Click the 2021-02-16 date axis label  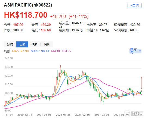[x=82, y=115]
